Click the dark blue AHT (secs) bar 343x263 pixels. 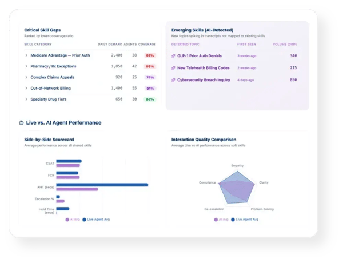[102, 185]
